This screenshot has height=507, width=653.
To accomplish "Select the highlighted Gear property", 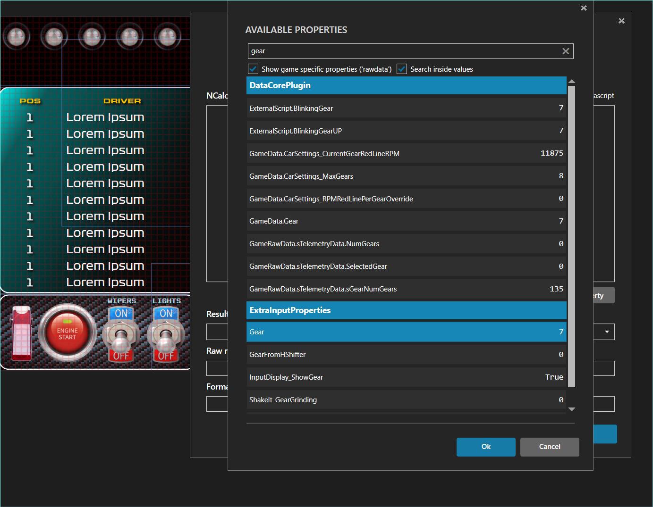I will pos(406,332).
